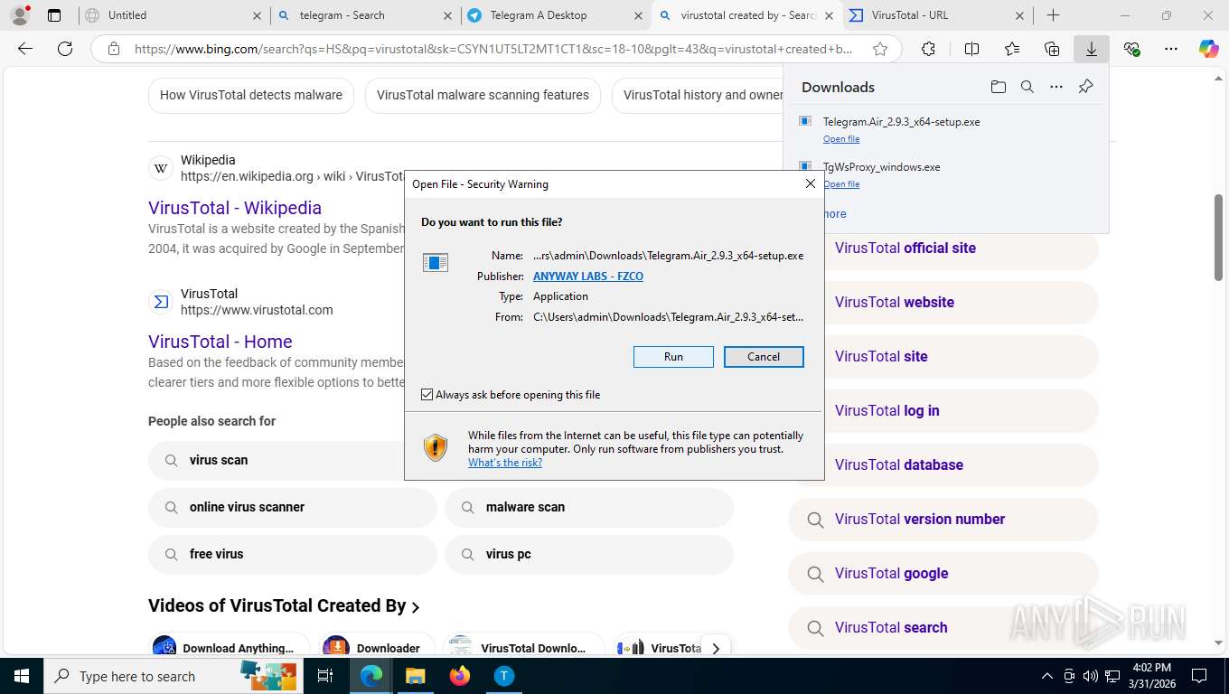Viewport: 1229px width, 694px height.
Task: Click the Run button in security warning
Action: click(x=673, y=357)
